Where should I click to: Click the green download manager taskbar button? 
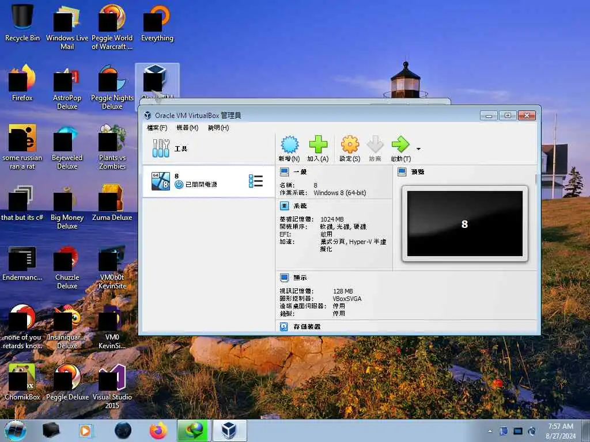192,430
